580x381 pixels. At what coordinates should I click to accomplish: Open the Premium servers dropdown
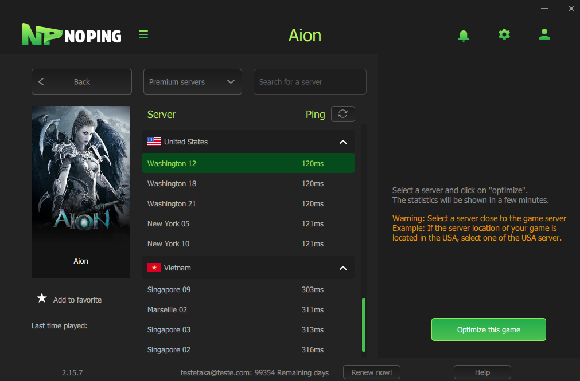[x=193, y=82]
